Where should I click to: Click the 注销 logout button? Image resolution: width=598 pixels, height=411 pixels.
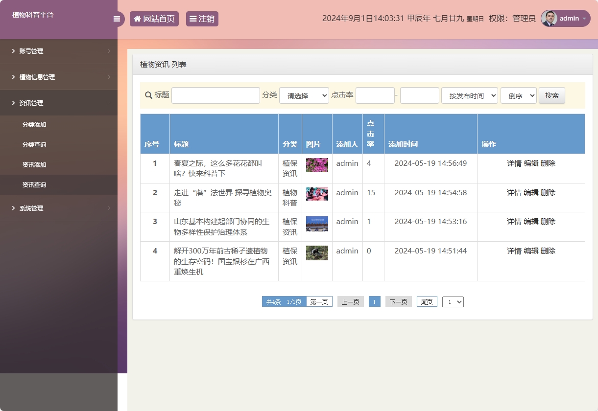pos(202,19)
